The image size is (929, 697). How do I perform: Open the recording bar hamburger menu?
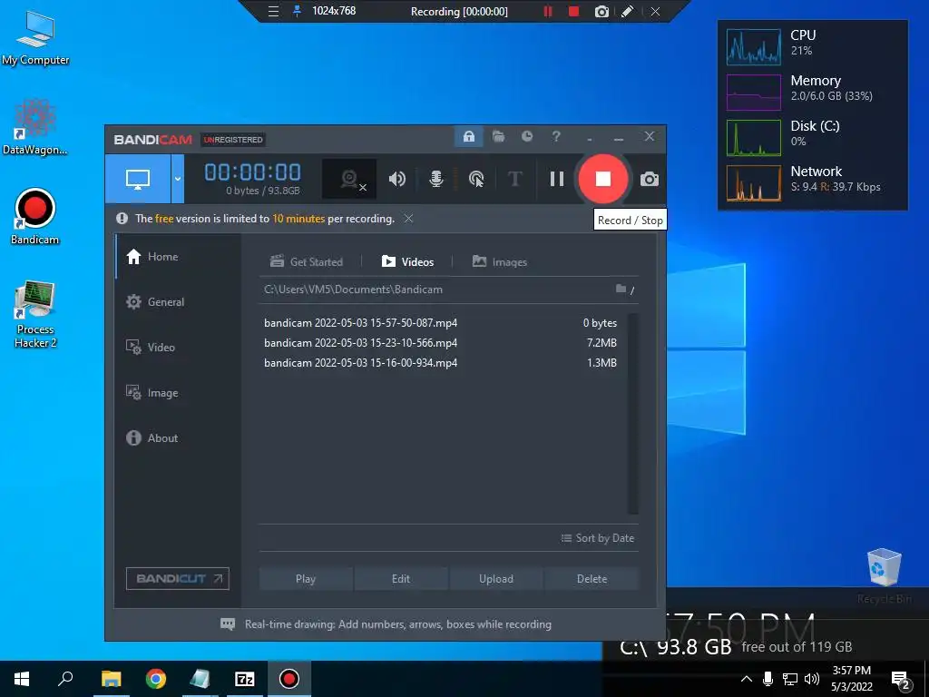click(x=273, y=11)
